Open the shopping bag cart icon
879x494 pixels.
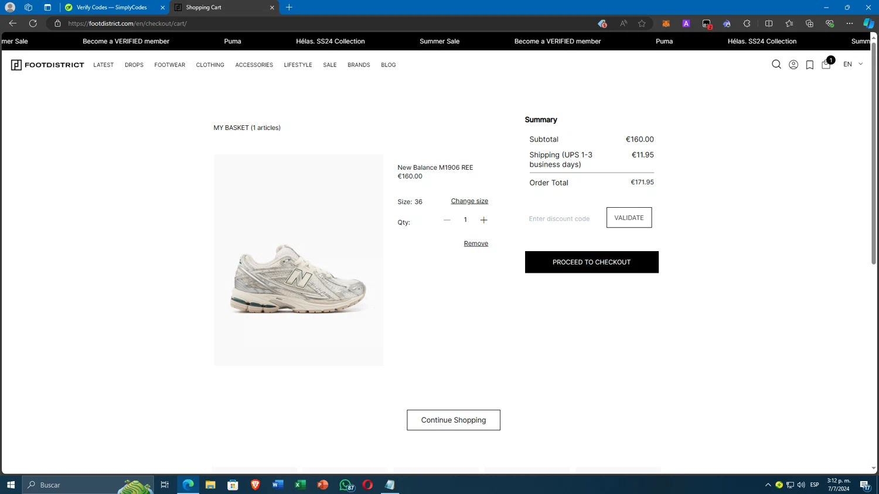tap(827, 64)
